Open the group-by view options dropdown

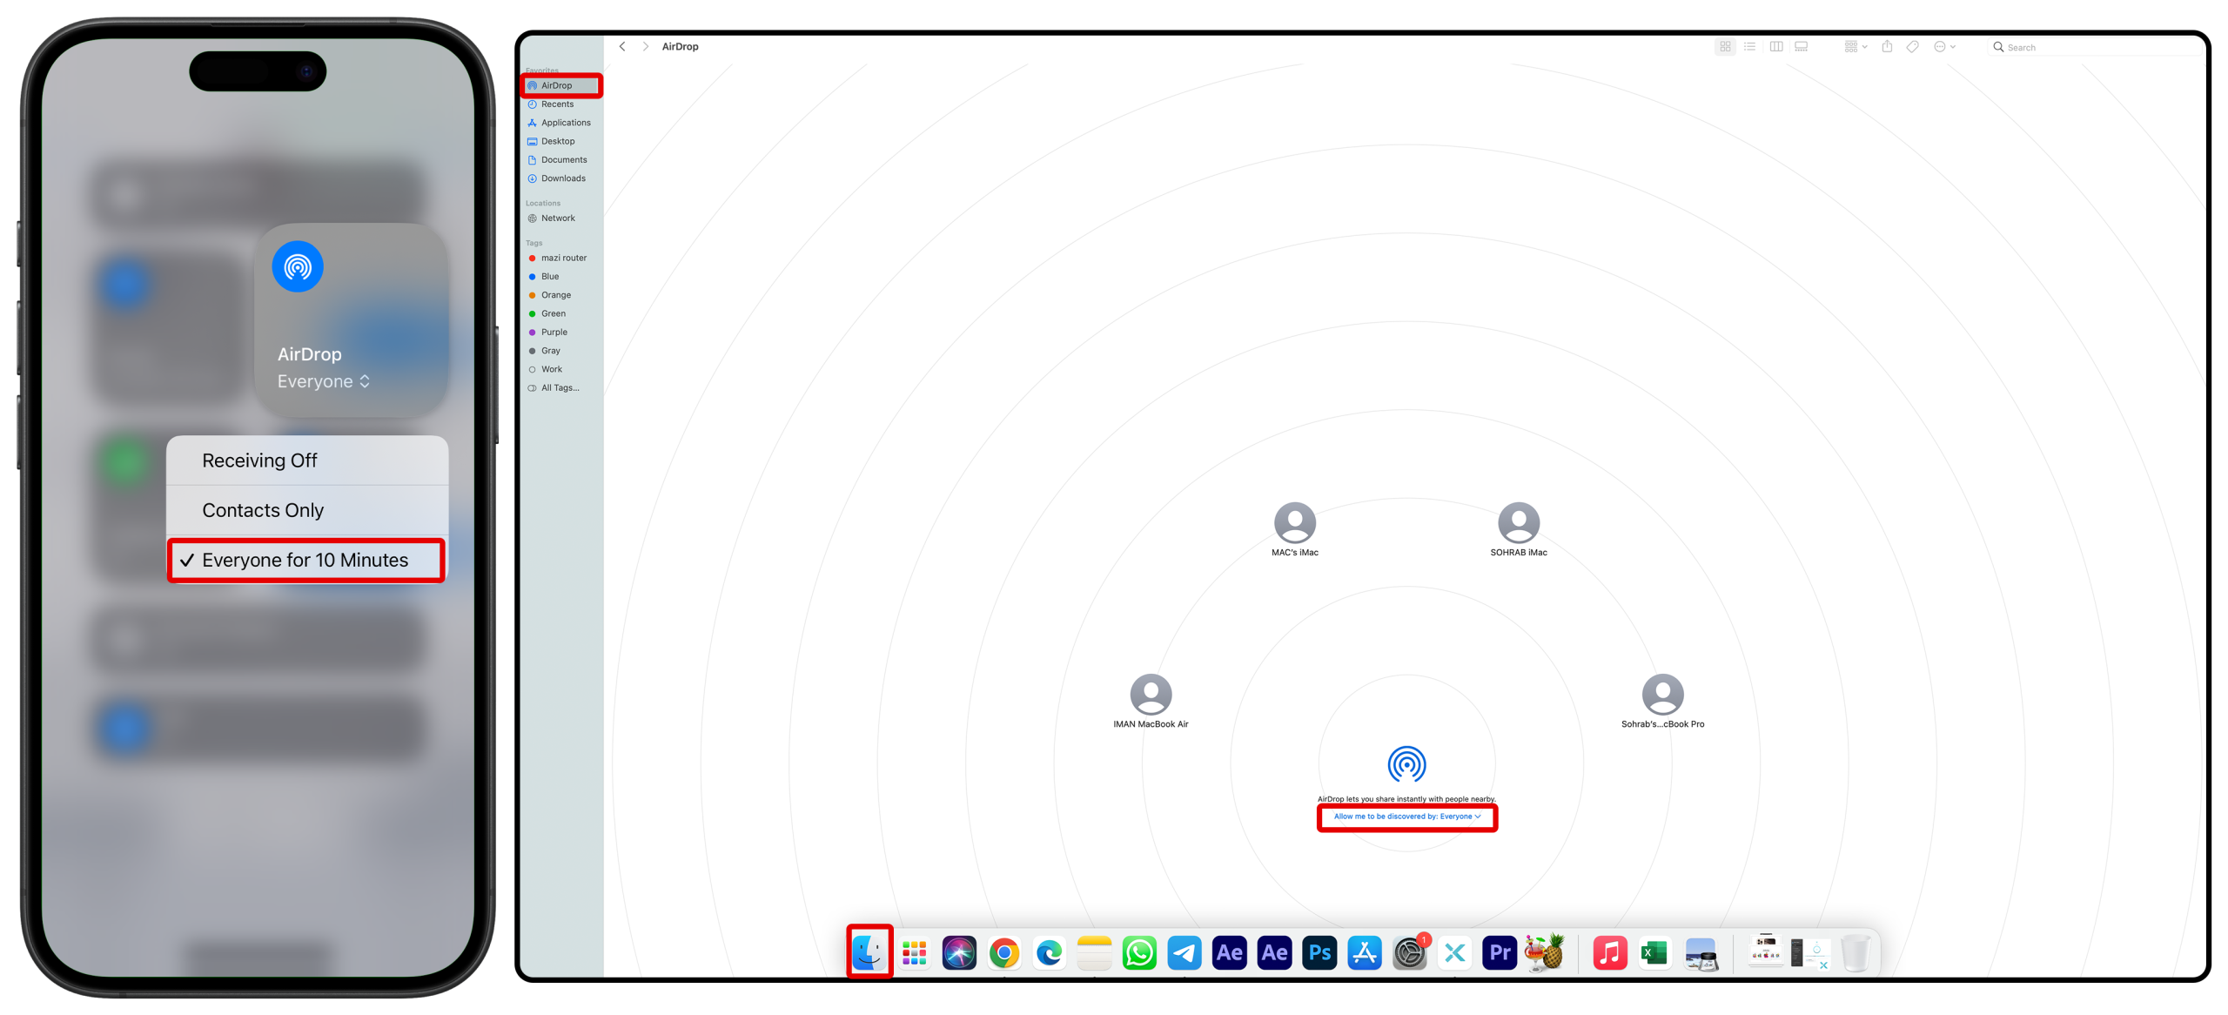point(1855,47)
